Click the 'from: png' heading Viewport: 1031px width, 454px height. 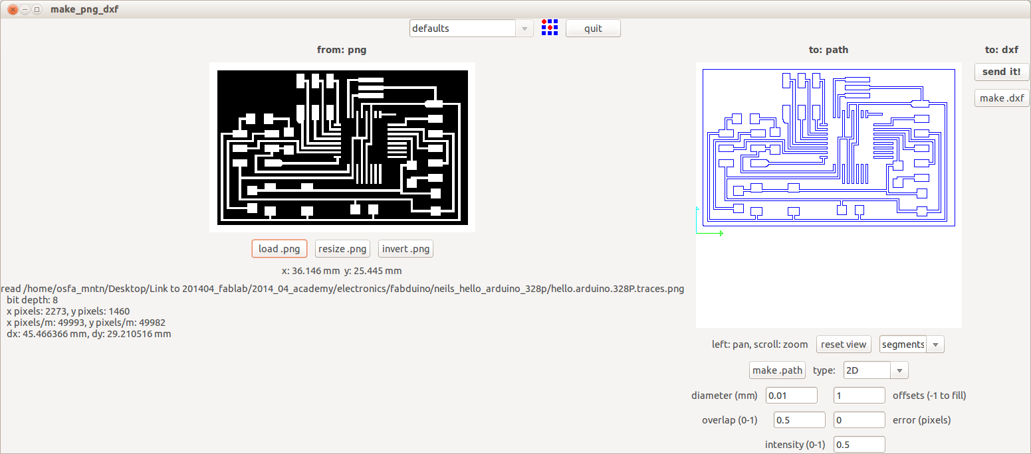click(342, 50)
